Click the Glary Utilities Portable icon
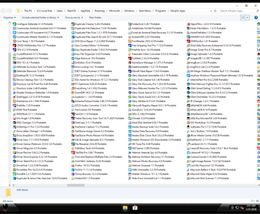The width and height of the screenshot is (260, 214). 129,101
